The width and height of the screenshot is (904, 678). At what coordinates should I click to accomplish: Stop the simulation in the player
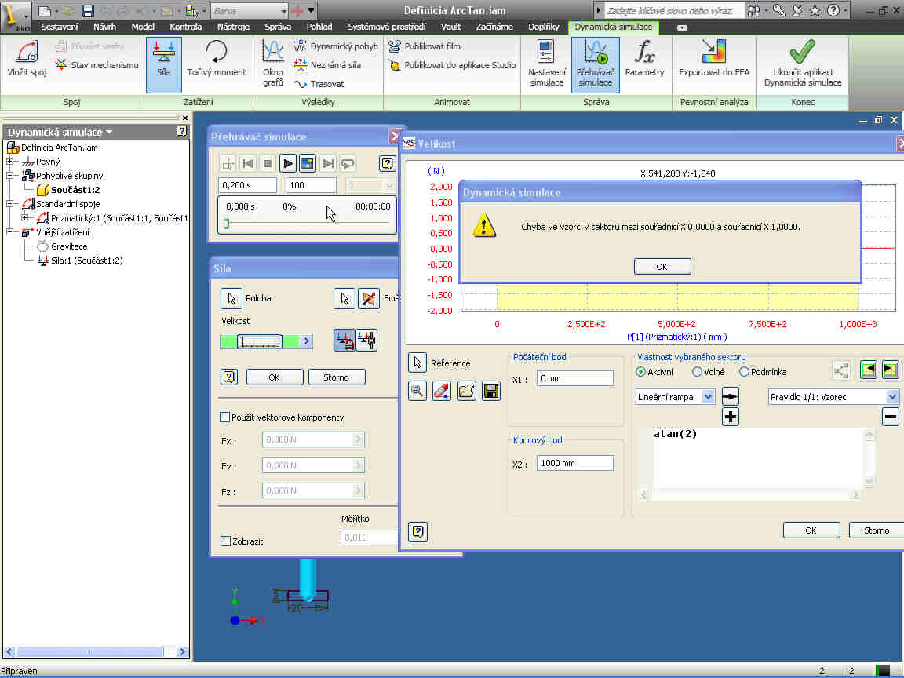(268, 164)
